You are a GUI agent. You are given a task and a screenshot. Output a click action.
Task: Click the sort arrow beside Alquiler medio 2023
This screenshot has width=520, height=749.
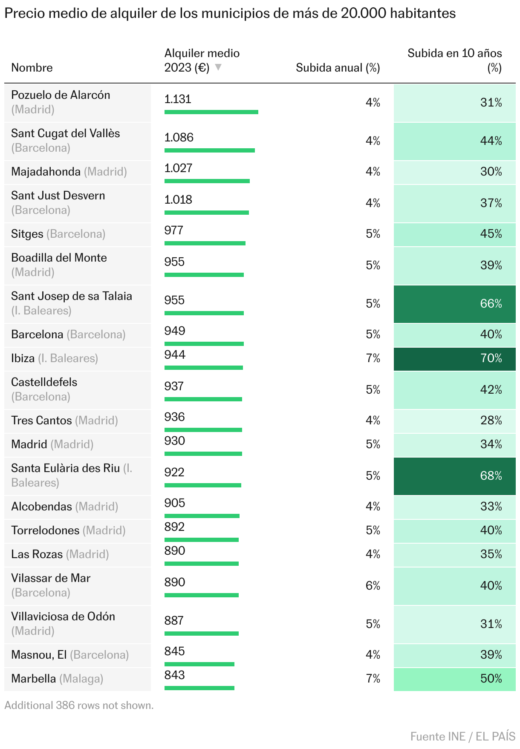click(218, 67)
